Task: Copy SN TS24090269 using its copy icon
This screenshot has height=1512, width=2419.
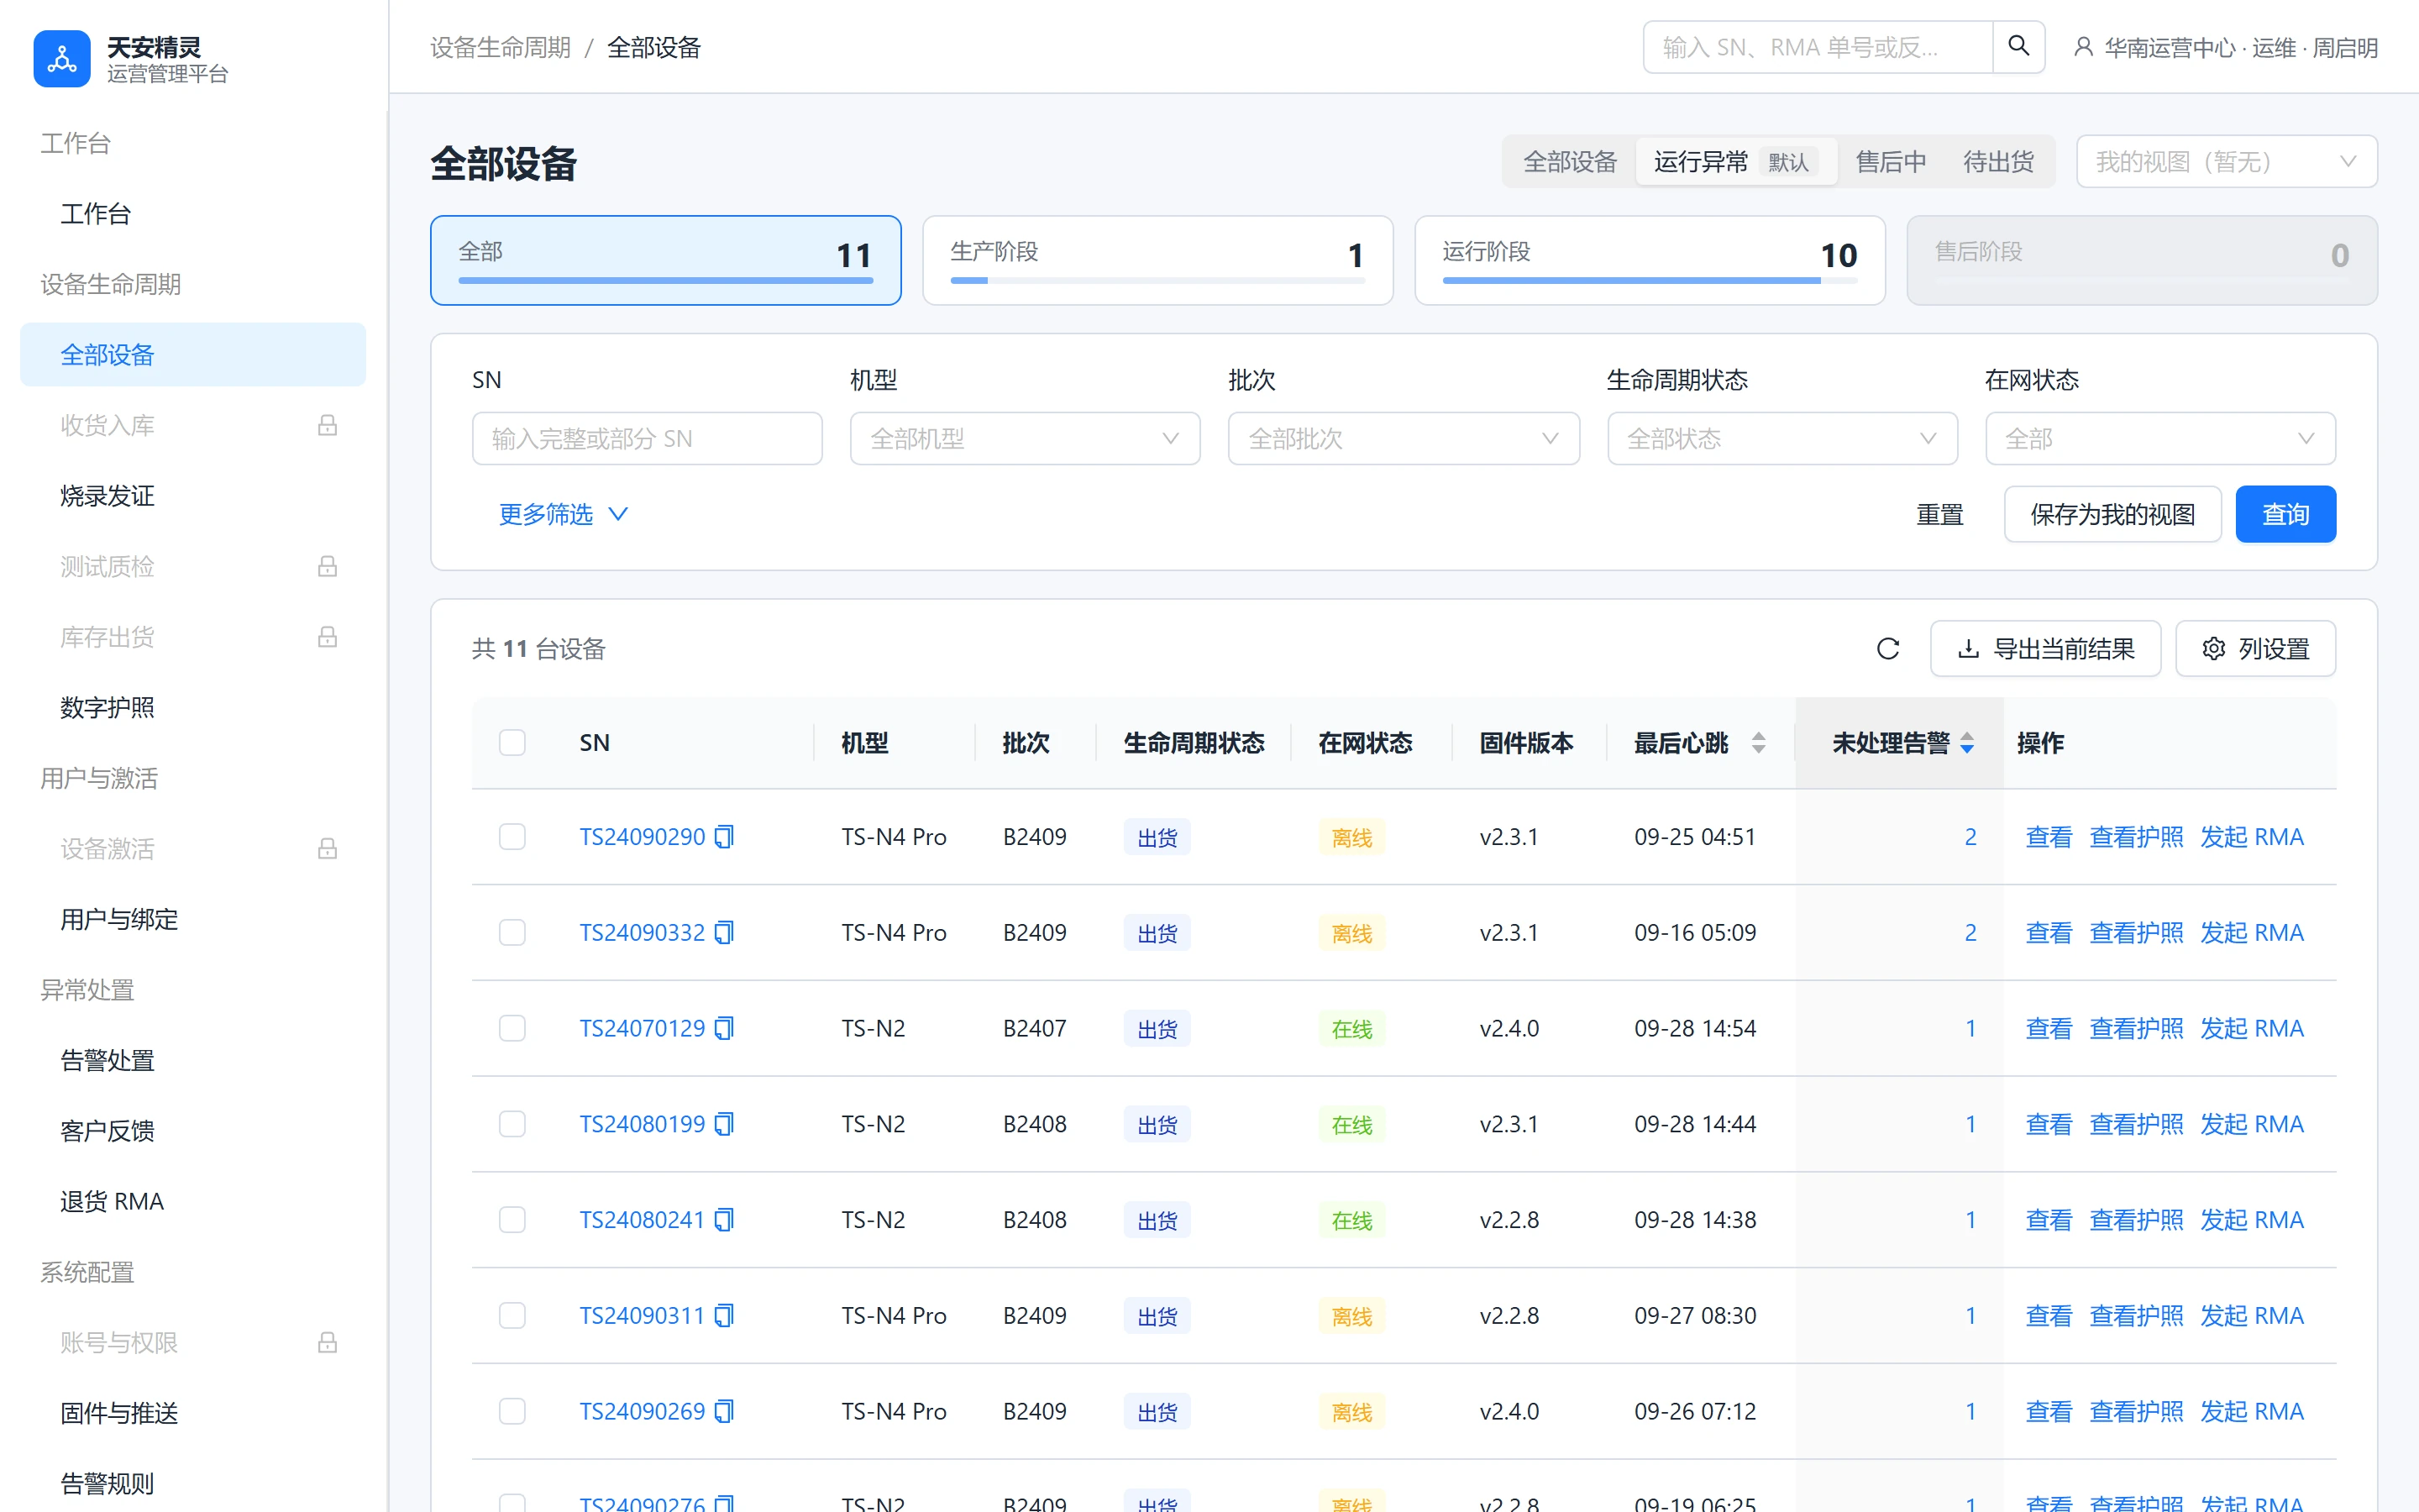Action: (725, 1412)
